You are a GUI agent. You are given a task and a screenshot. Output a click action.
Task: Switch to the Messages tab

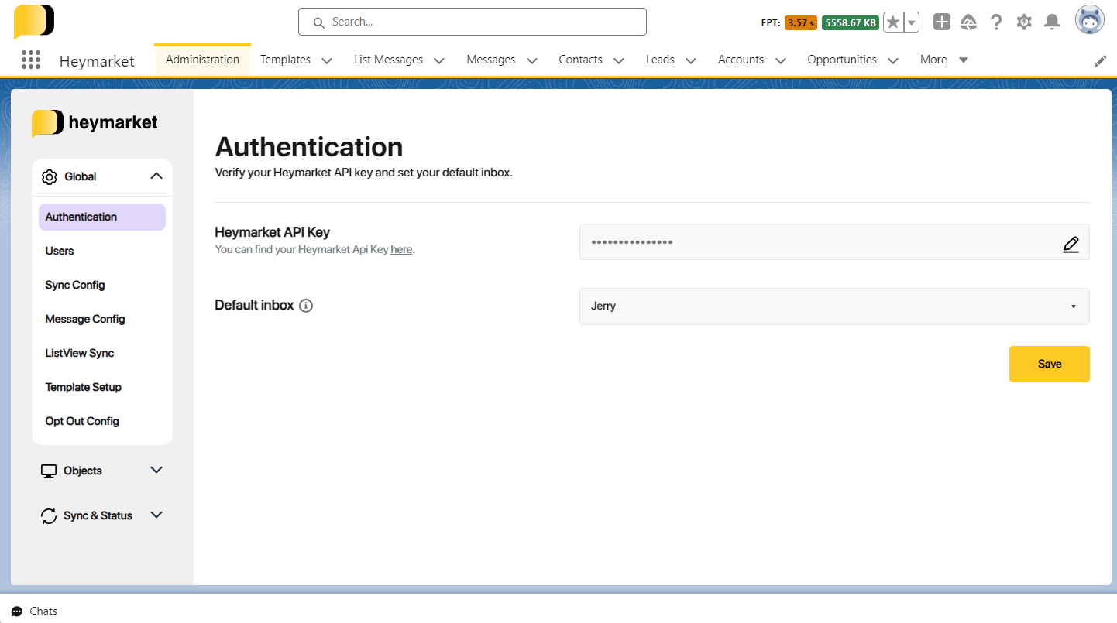coord(491,60)
